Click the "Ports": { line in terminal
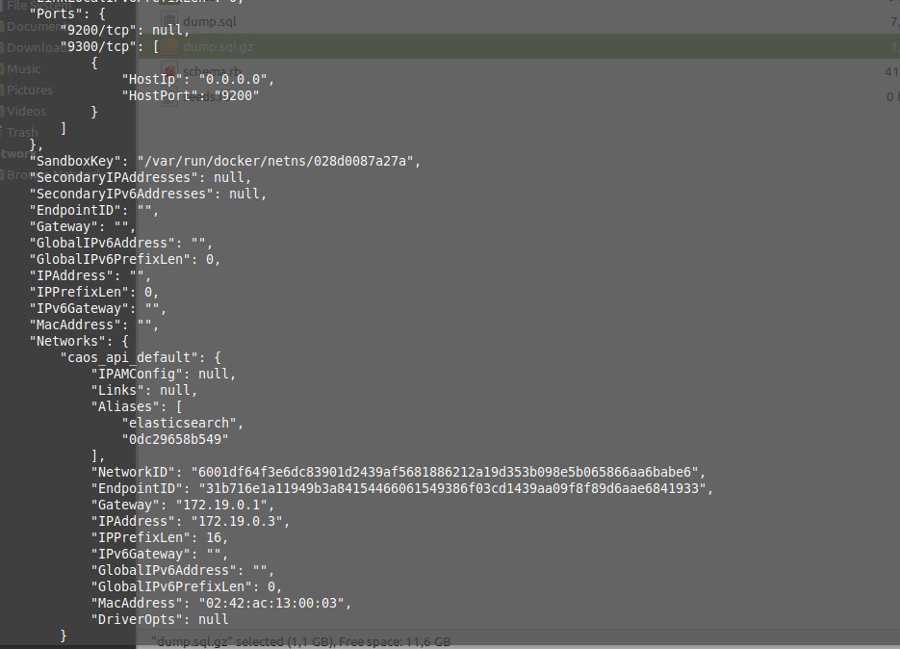This screenshot has width=900, height=649. (67, 13)
